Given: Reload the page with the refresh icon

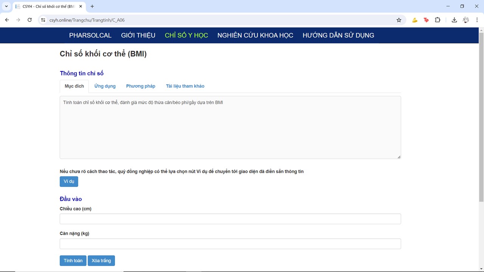Looking at the screenshot, I should 29,20.
